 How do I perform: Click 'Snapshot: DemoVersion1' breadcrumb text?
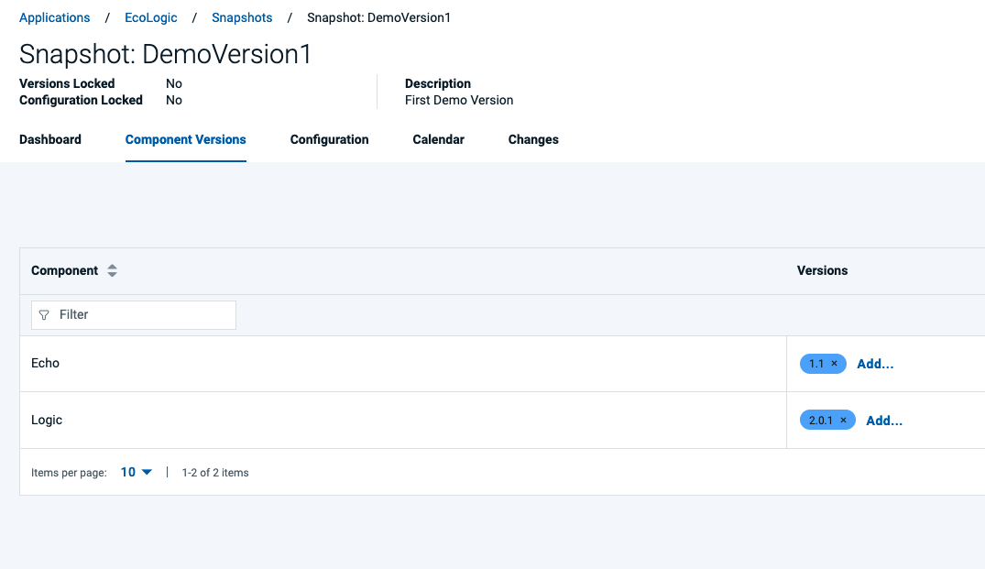tap(378, 17)
